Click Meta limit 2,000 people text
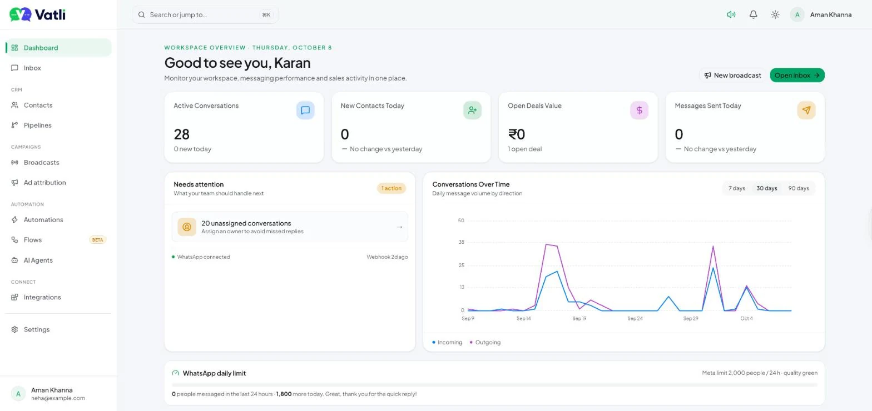This screenshot has width=872, height=411. tap(760, 373)
